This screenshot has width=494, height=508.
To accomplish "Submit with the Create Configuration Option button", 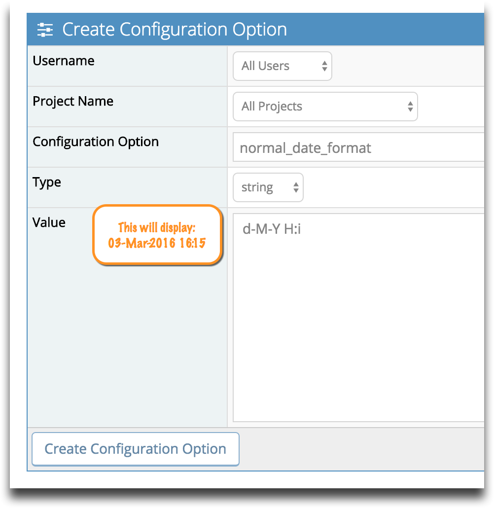I will pos(136,449).
